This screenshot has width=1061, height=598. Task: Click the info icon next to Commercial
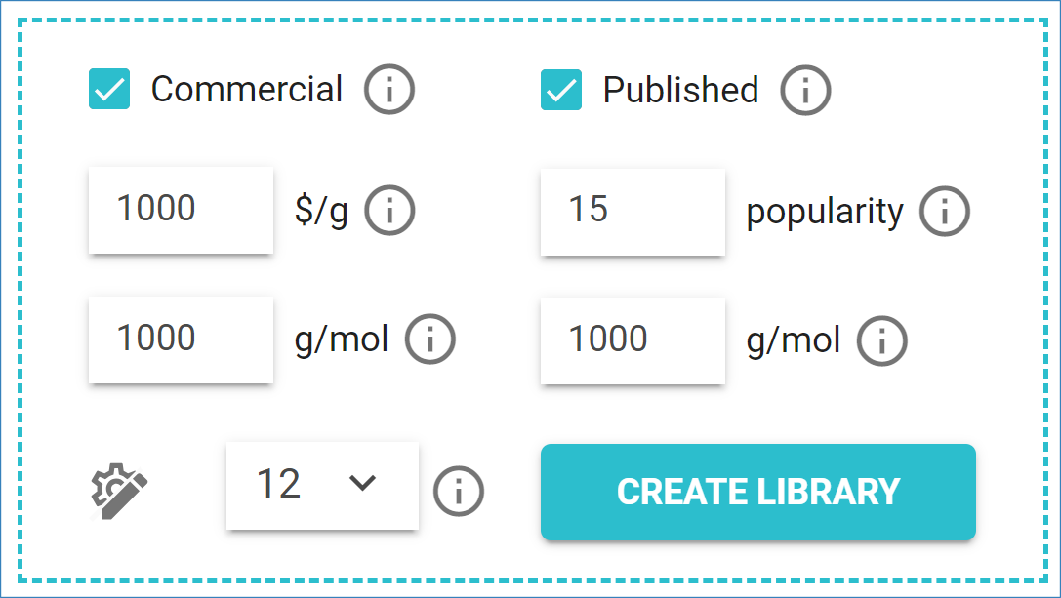point(389,90)
